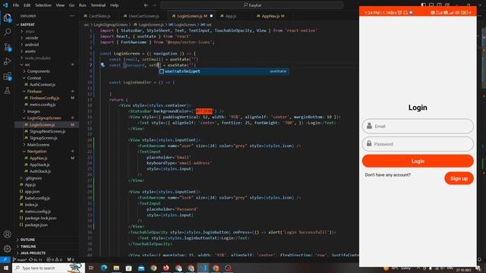Click the user icon in Email field
Viewport: 486px width, 273px height.
[x=369, y=126]
